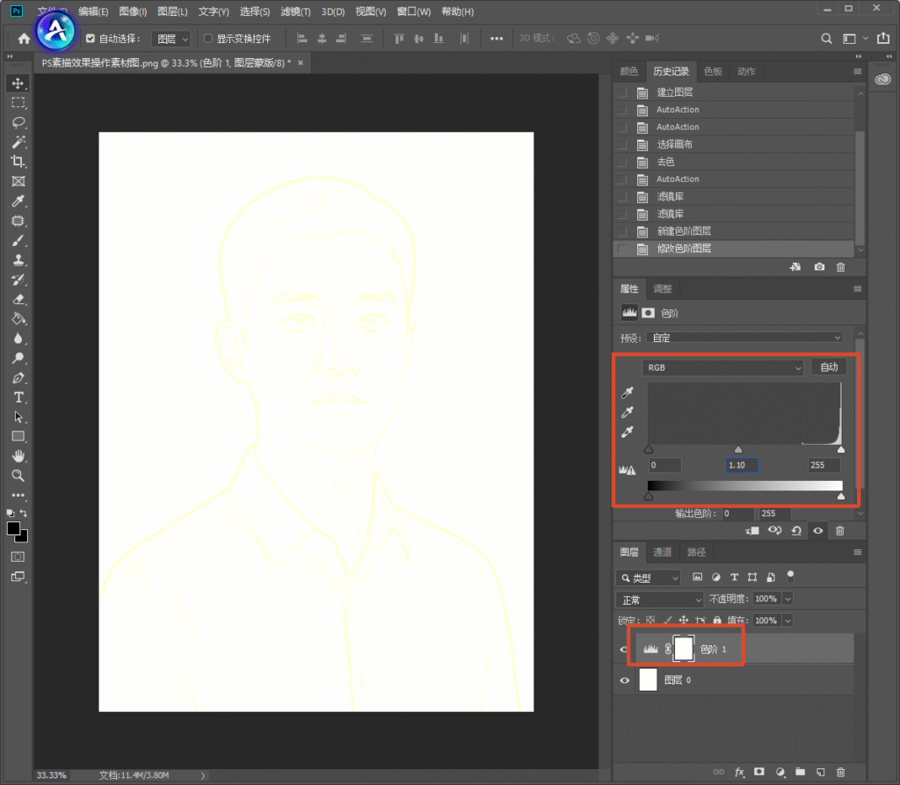Select the Eraser tool

coord(18,299)
